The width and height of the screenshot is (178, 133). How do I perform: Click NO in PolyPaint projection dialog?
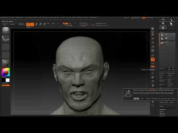[142, 99]
